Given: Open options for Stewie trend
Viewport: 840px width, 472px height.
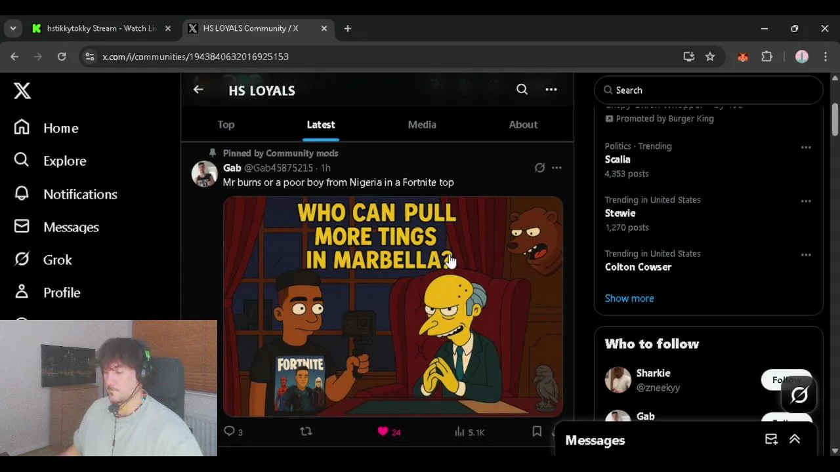Looking at the screenshot, I should pyautogui.click(x=806, y=201).
